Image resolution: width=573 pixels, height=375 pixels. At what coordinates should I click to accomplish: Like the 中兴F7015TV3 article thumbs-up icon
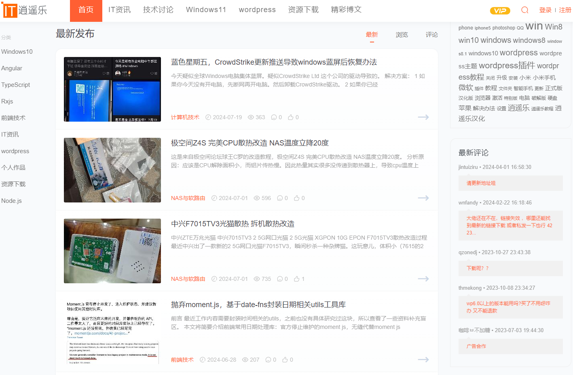tap(297, 279)
